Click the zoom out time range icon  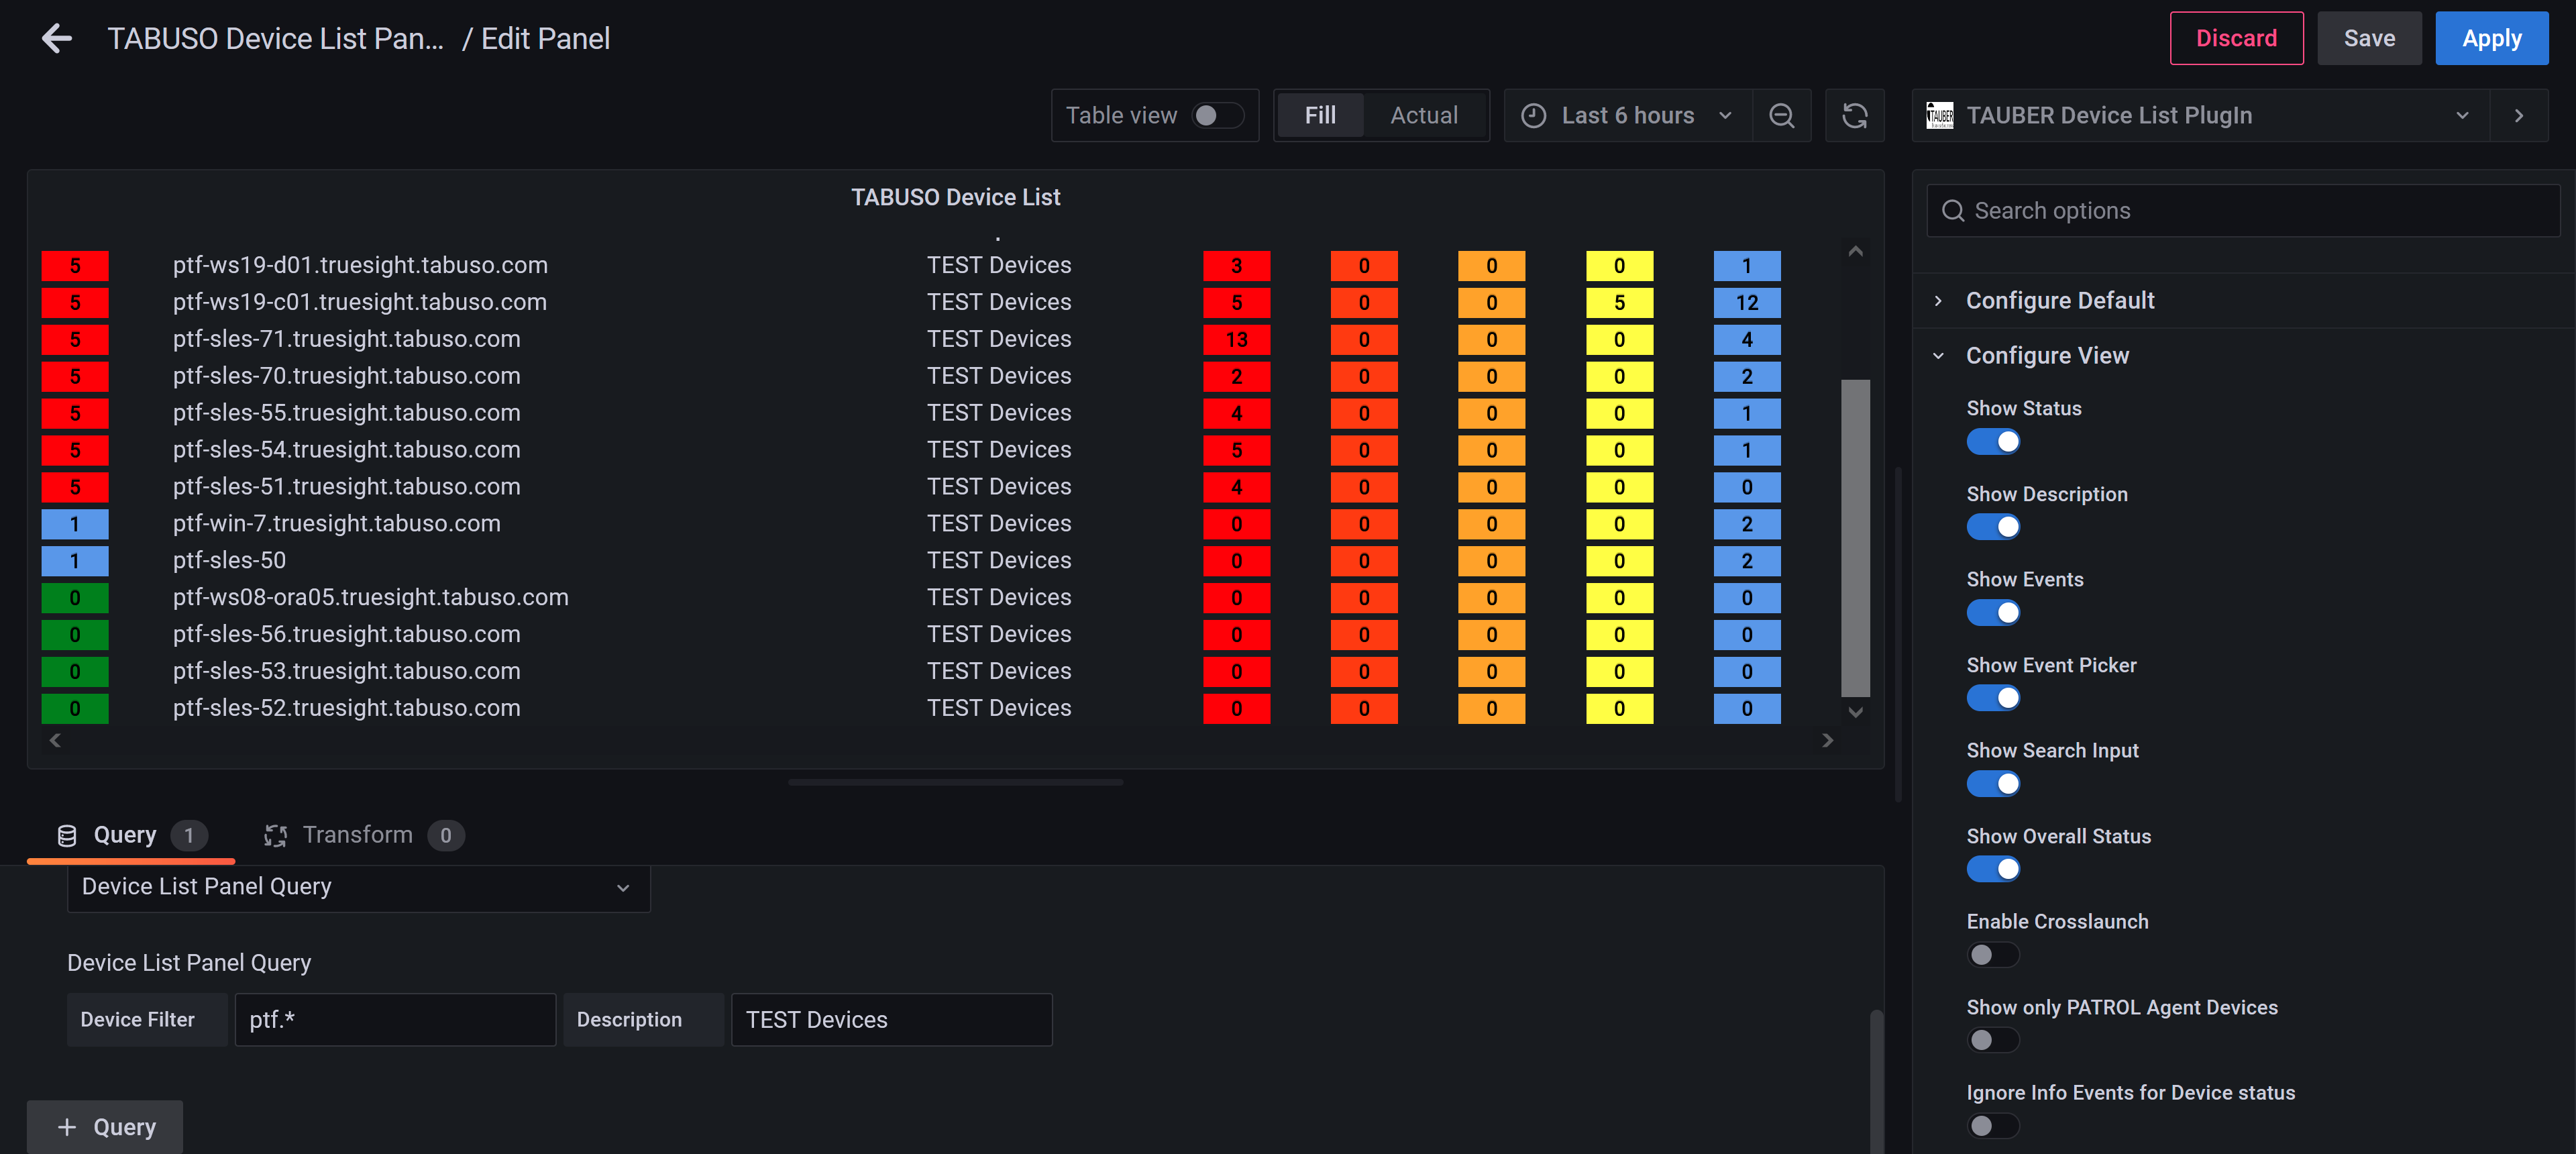click(x=1781, y=116)
